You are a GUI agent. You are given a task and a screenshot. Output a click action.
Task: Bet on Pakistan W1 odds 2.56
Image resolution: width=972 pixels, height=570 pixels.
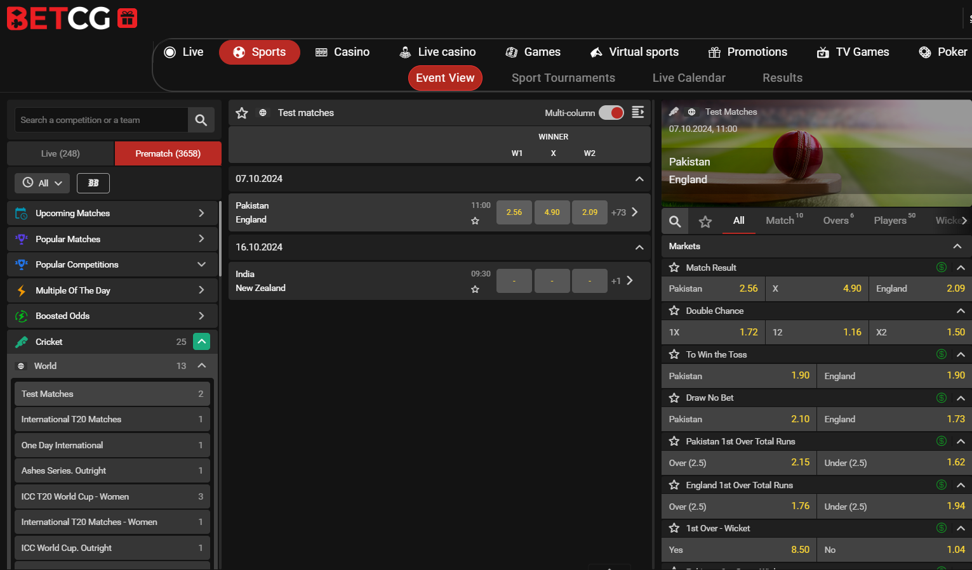(x=514, y=212)
